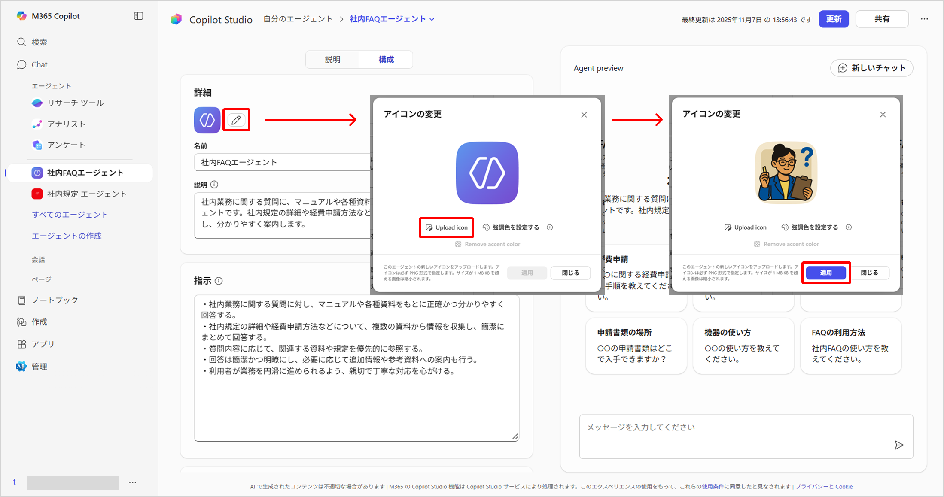Click the pencil edit icon beside agent icon
Screen dimensions: 944x497
pos(236,120)
